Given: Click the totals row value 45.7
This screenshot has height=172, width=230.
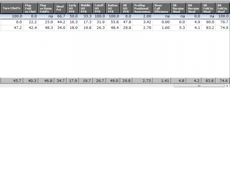Looking at the screenshot, I should click(12, 81).
